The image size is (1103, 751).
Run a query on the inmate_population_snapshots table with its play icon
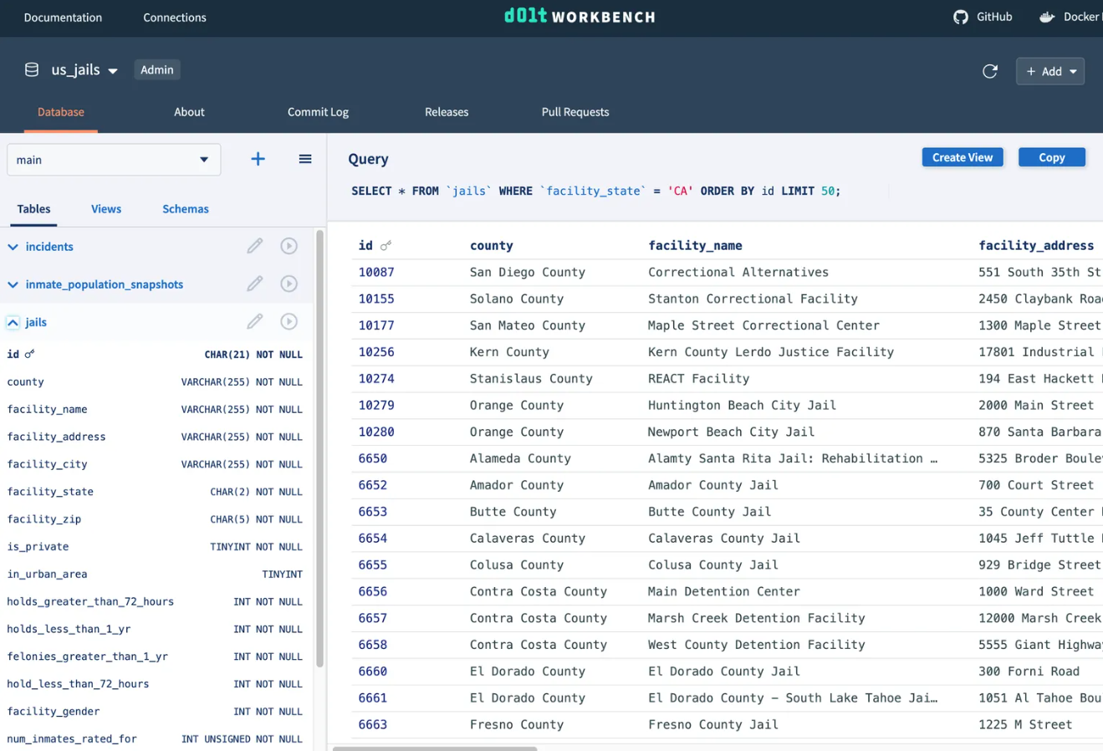click(x=289, y=284)
